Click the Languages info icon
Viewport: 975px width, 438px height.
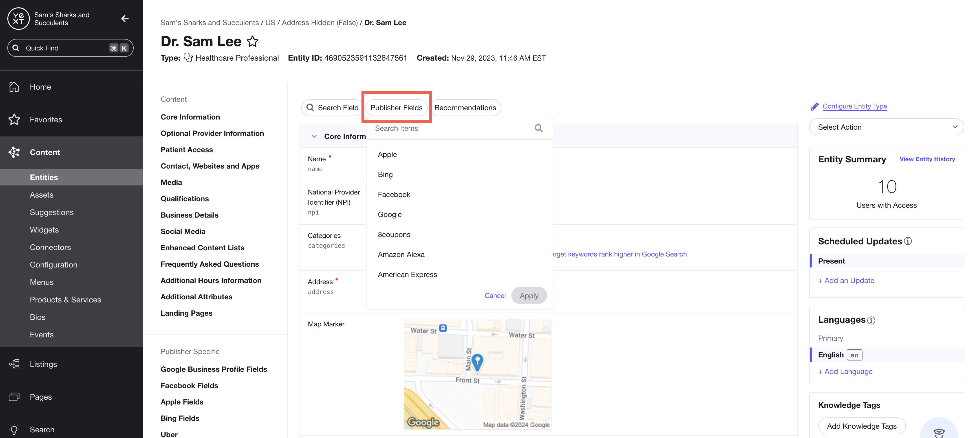pos(871,320)
